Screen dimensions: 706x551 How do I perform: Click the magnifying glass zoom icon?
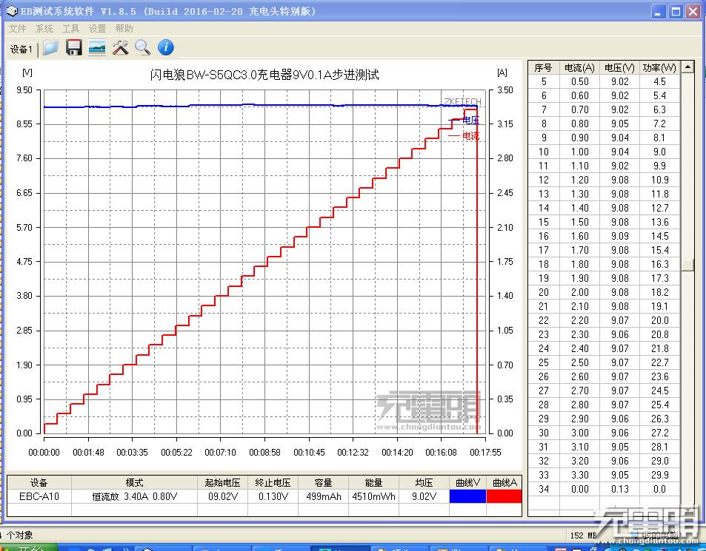click(143, 47)
